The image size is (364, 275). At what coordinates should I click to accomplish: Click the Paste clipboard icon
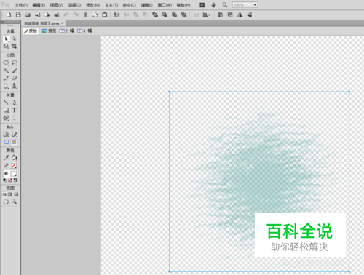point(105,15)
